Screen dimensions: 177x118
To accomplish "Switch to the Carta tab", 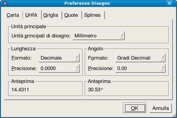I will click(13, 15).
